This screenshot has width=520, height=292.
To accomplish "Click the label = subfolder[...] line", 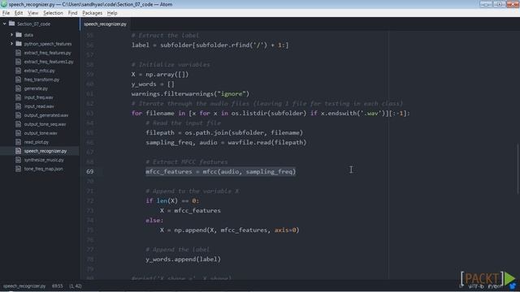I will coord(210,45).
